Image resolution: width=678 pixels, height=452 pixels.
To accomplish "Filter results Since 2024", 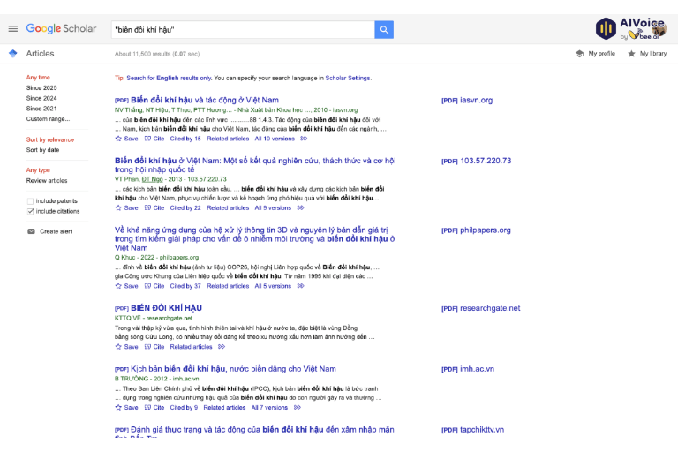I will tap(41, 98).
